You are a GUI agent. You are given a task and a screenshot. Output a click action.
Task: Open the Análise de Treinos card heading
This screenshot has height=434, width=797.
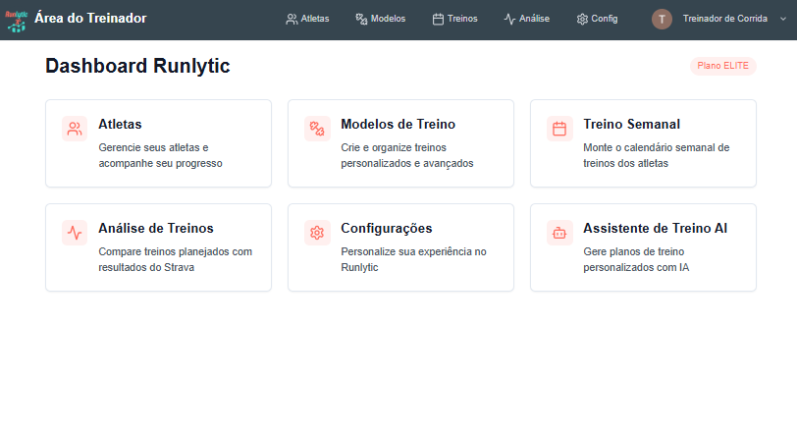(156, 228)
